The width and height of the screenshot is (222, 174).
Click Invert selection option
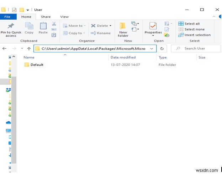coord(194,35)
